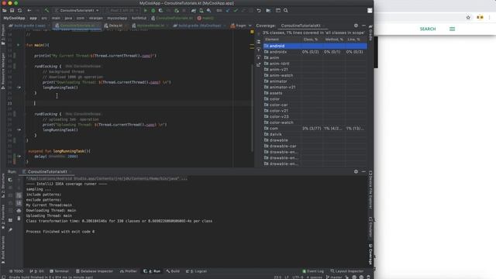Image resolution: width=496 pixels, height=279 pixels.
Task: Click the Coverage panel settings gear
Action: 356,26
